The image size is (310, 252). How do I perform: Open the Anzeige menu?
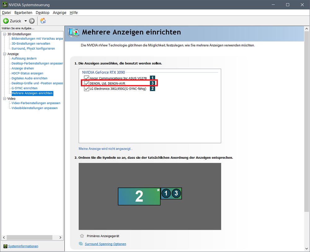point(60,12)
